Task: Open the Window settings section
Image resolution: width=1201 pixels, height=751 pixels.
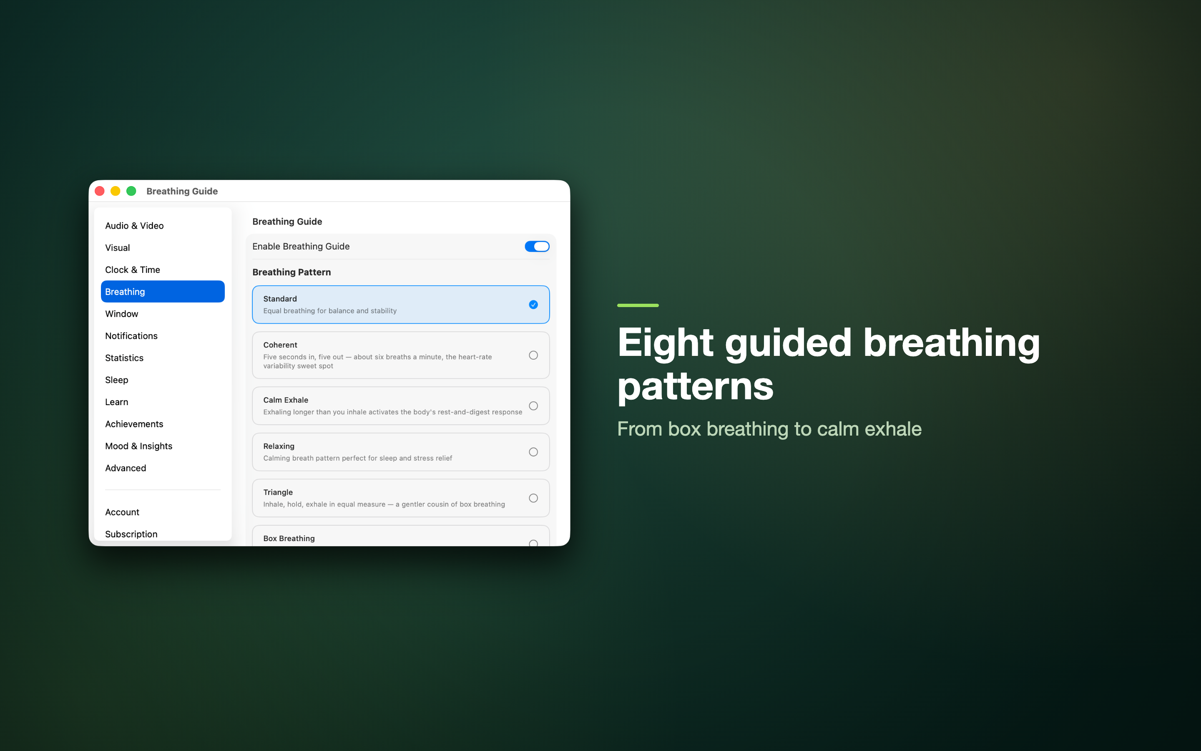Action: click(x=163, y=314)
